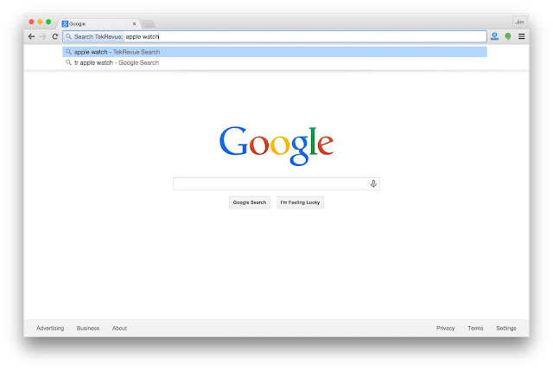Close the Google tab
553x371 pixels.
click(135, 23)
